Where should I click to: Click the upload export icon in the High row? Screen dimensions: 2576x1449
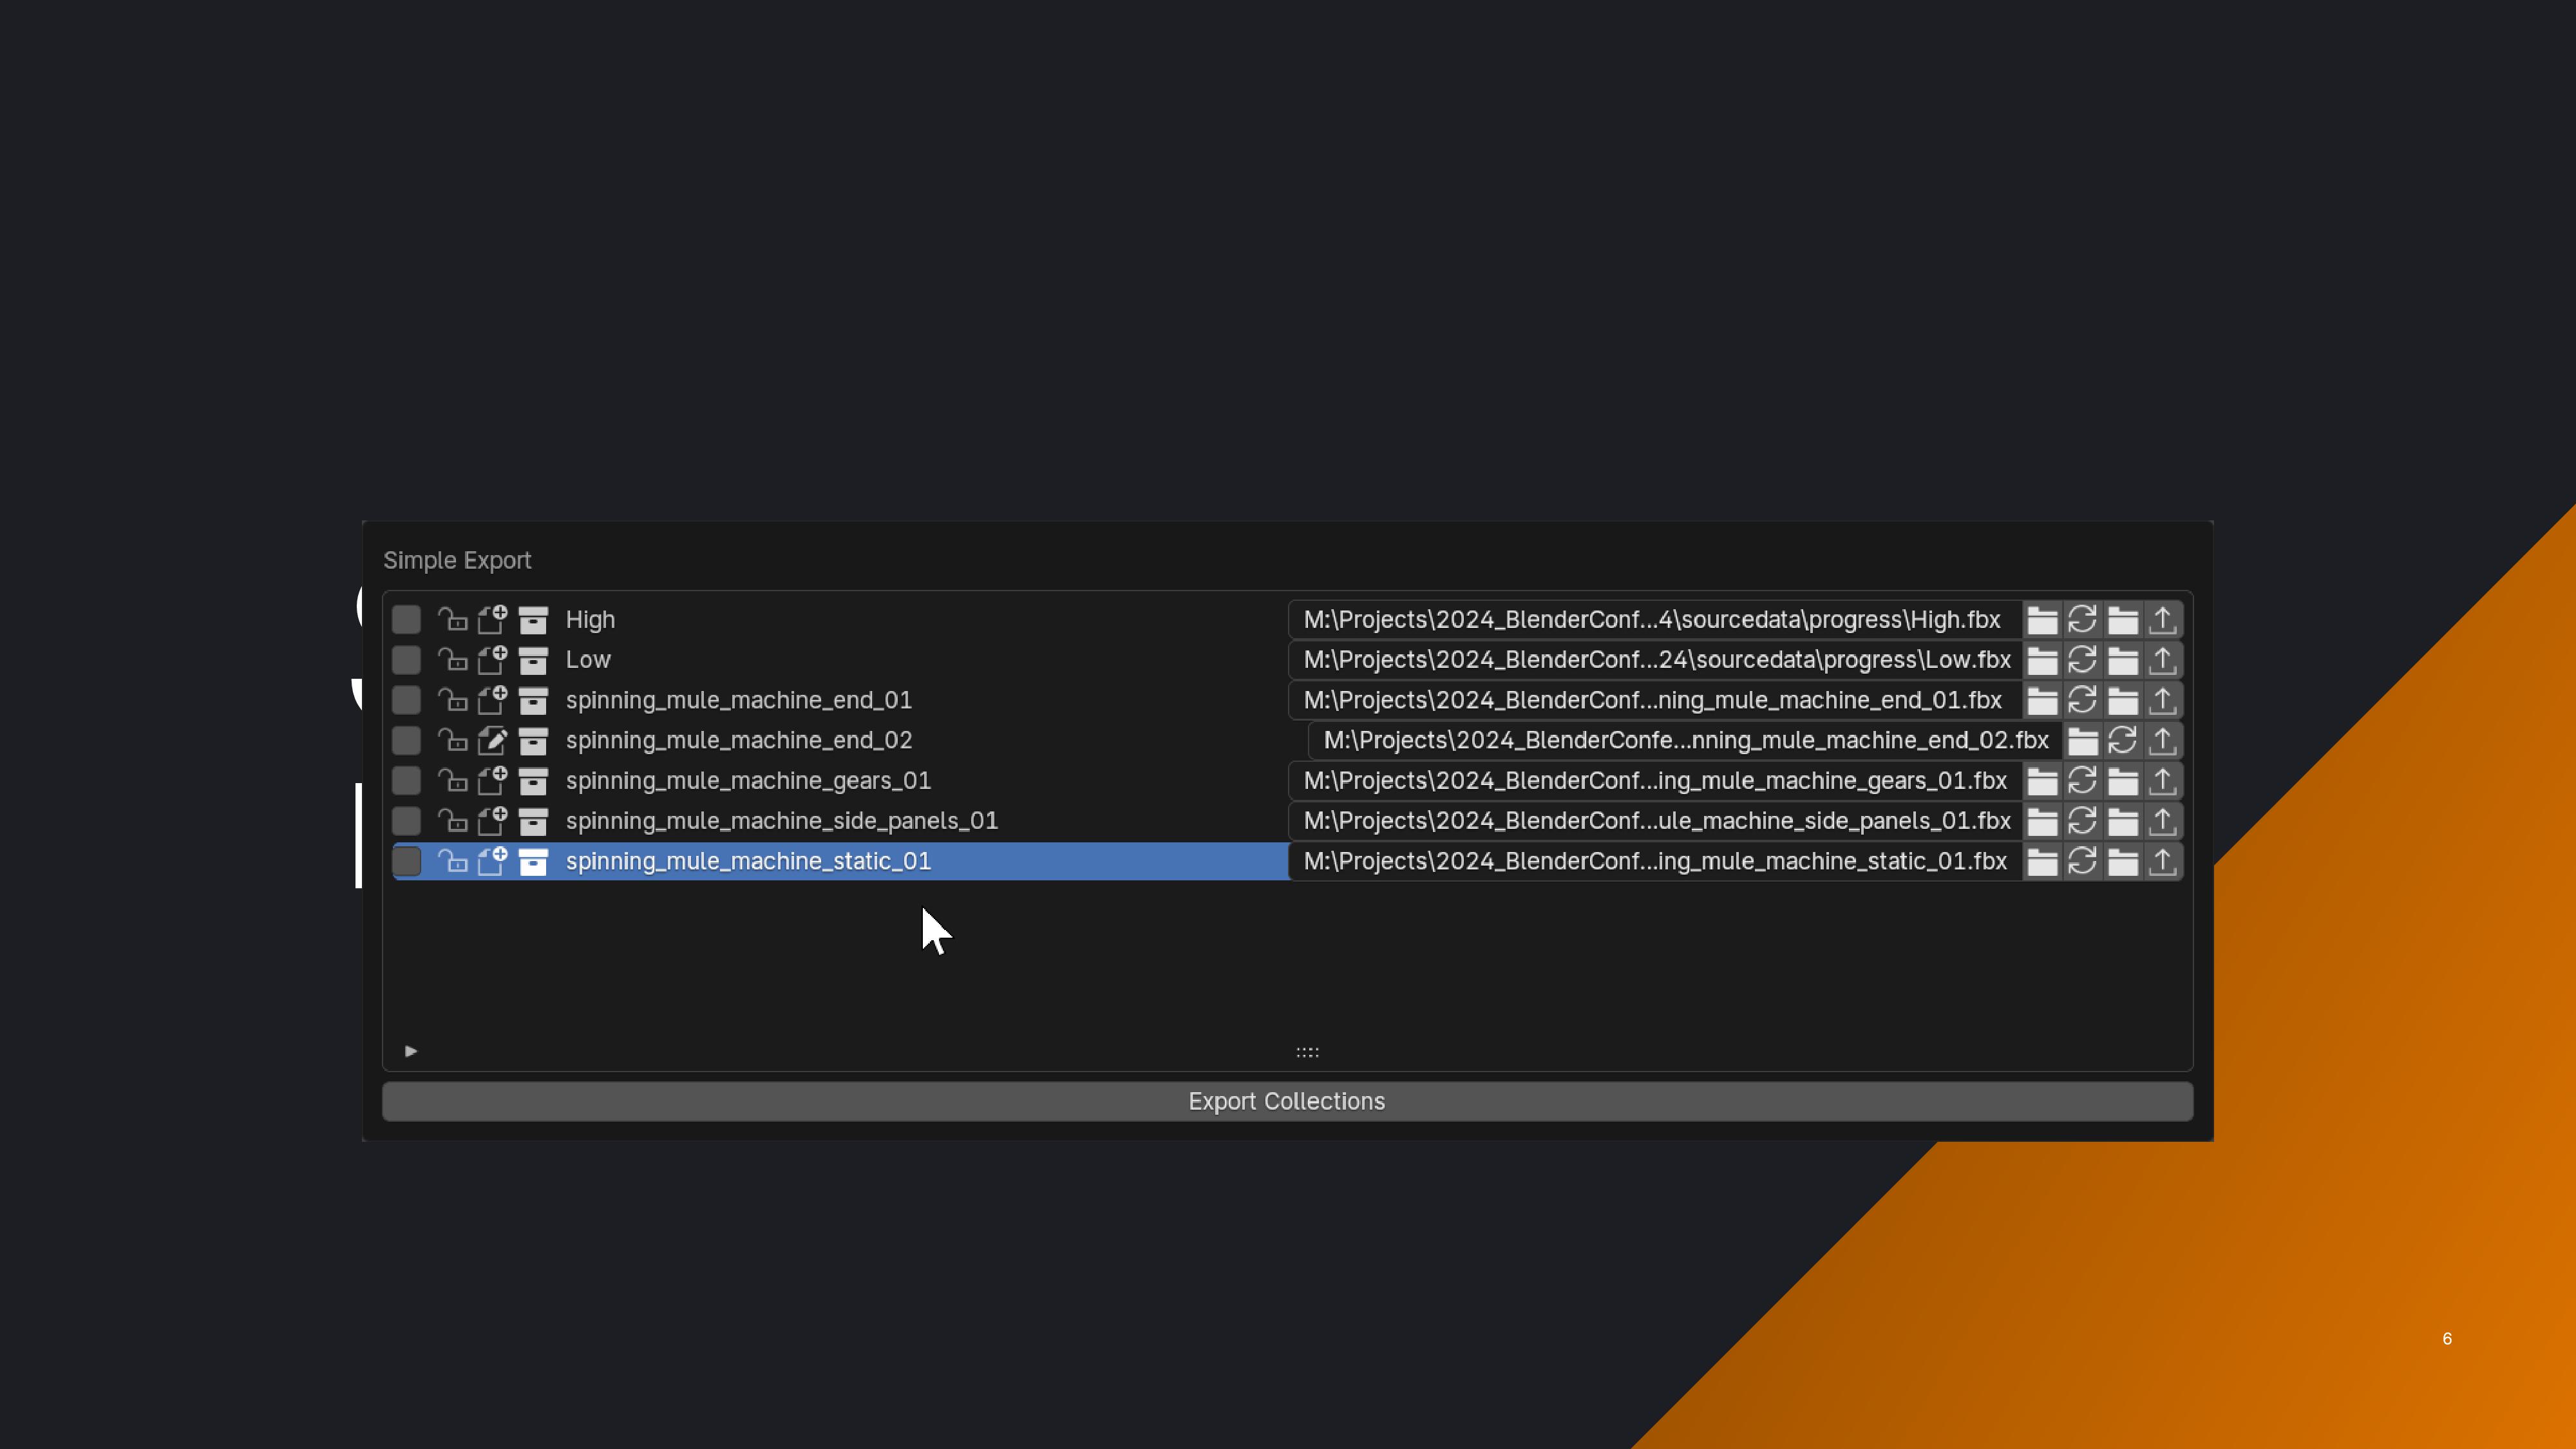[2162, 620]
